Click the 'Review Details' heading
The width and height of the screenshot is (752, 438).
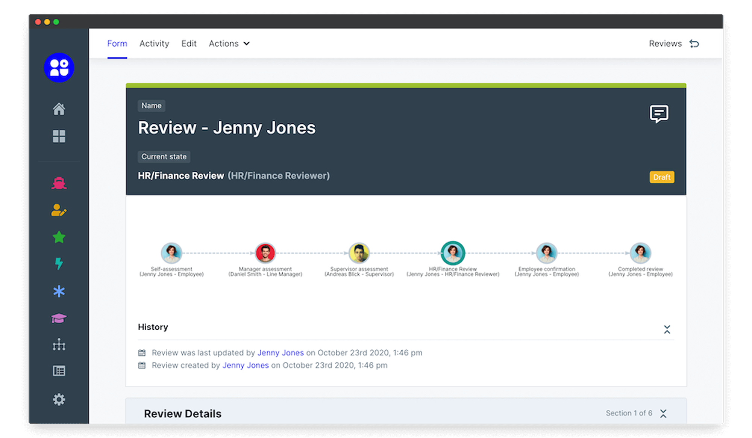click(x=183, y=414)
